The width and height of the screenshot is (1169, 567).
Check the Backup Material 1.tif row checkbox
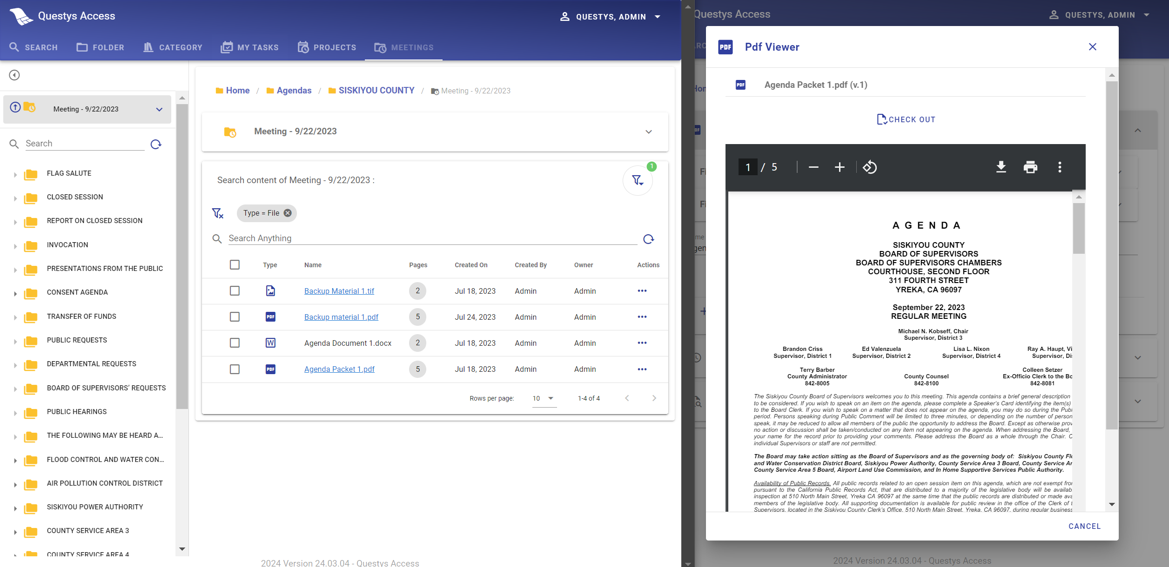[235, 291]
